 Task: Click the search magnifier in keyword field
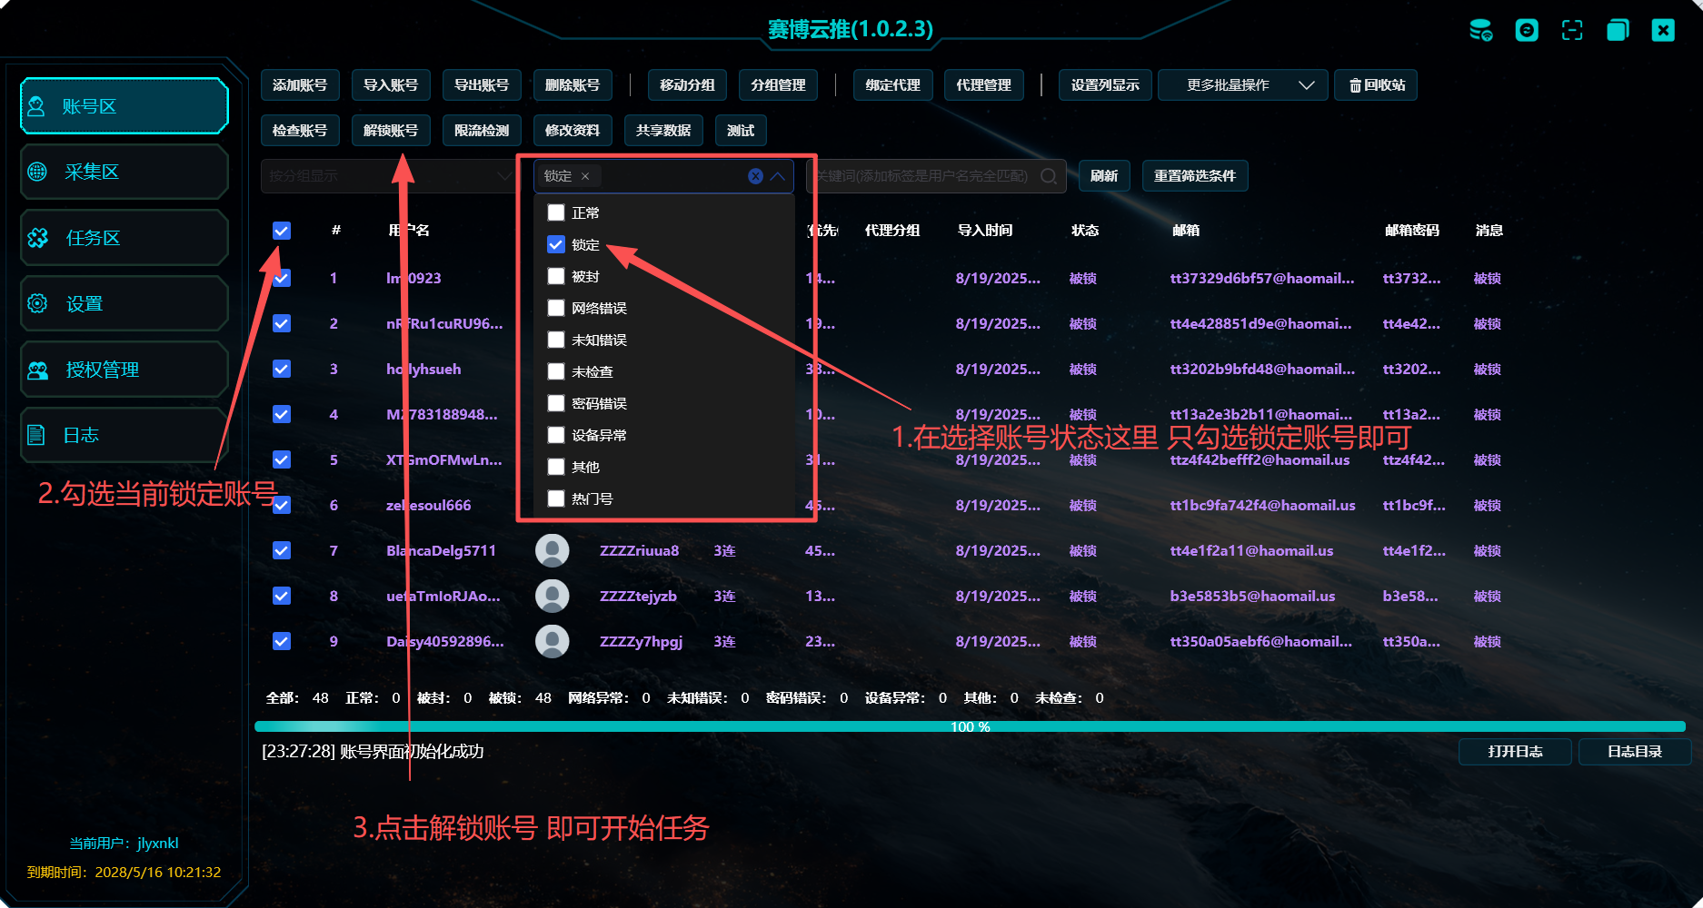(1049, 176)
